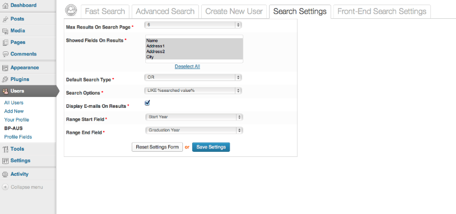Click the Posts pushpin icon
The width and height of the screenshot is (456, 214).
pos(5,19)
